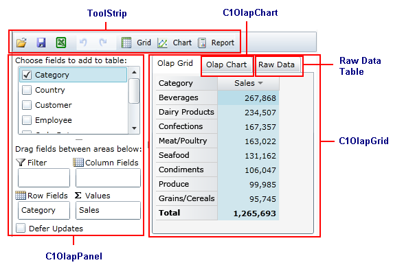Click the field list scroll up arrow

(x=134, y=72)
